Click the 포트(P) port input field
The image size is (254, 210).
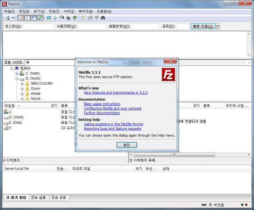(x=183, y=26)
